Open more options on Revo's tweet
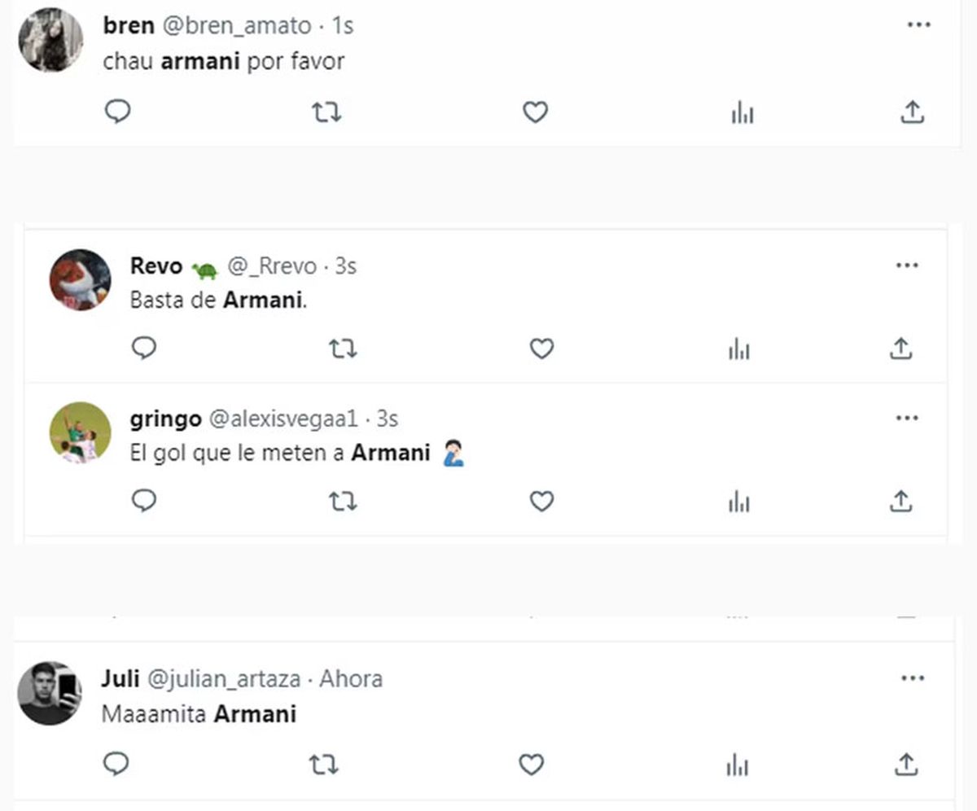 point(907,265)
